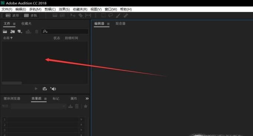The width and height of the screenshot is (253, 136).
Task: Open the 编辑器 panel options menu
Action: coord(108,24)
